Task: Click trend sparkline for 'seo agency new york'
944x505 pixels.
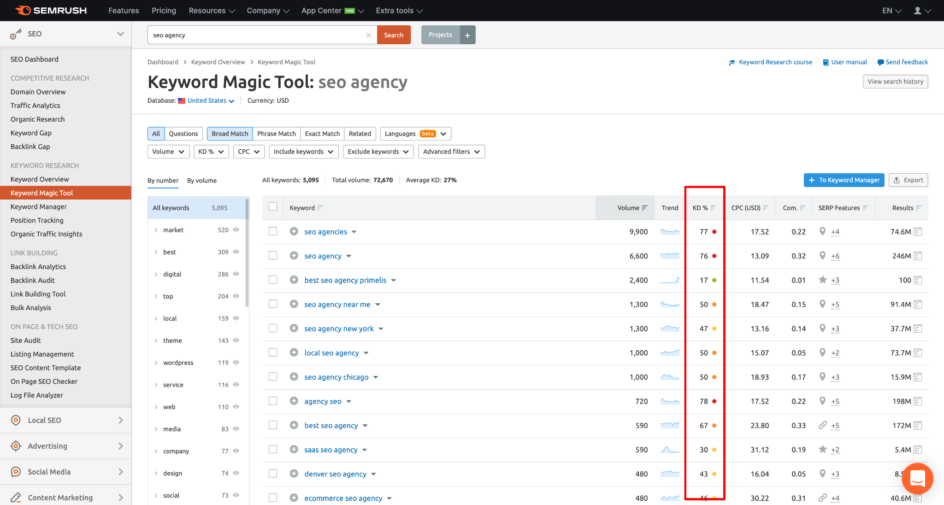Action: [x=670, y=329]
